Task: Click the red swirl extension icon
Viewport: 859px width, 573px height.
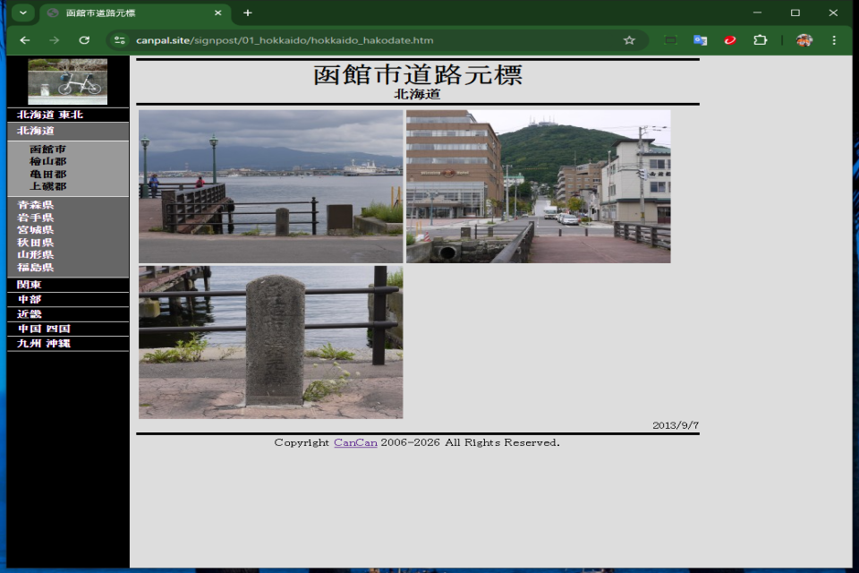Action: 730,40
